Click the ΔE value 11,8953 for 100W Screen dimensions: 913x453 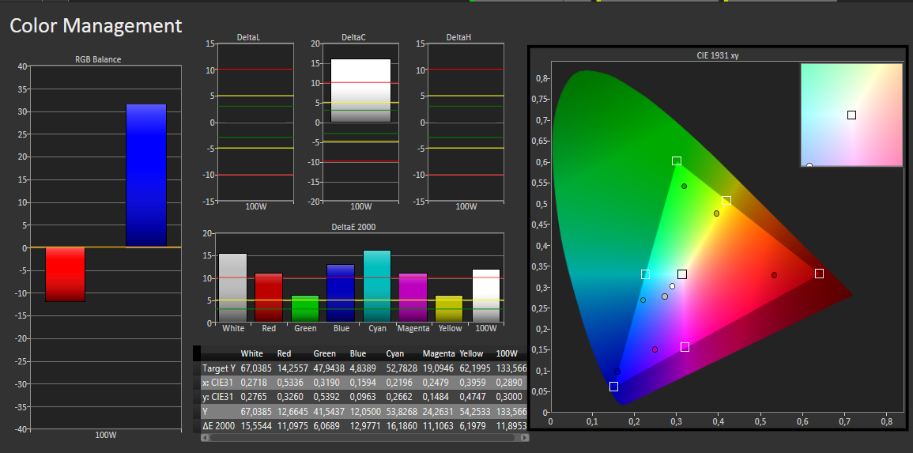511,426
